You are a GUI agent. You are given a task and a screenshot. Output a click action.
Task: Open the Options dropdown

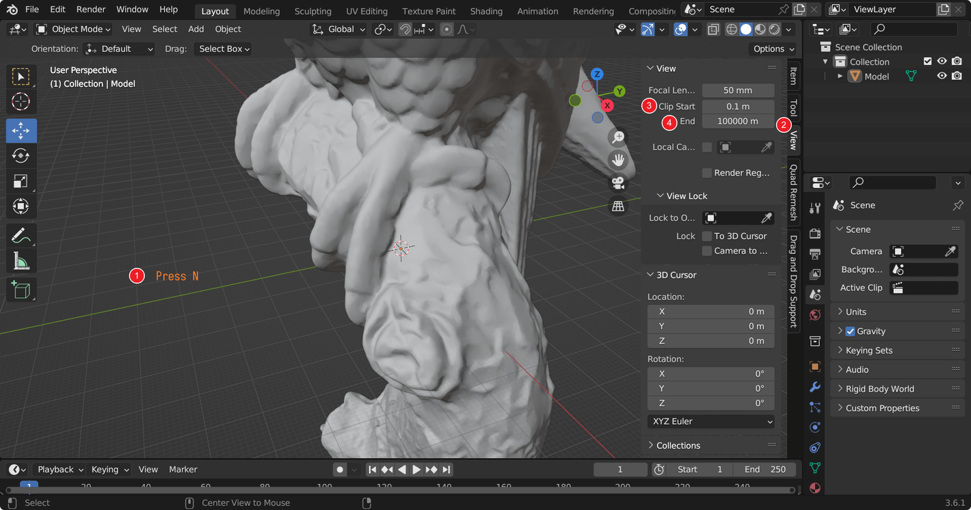pos(773,49)
